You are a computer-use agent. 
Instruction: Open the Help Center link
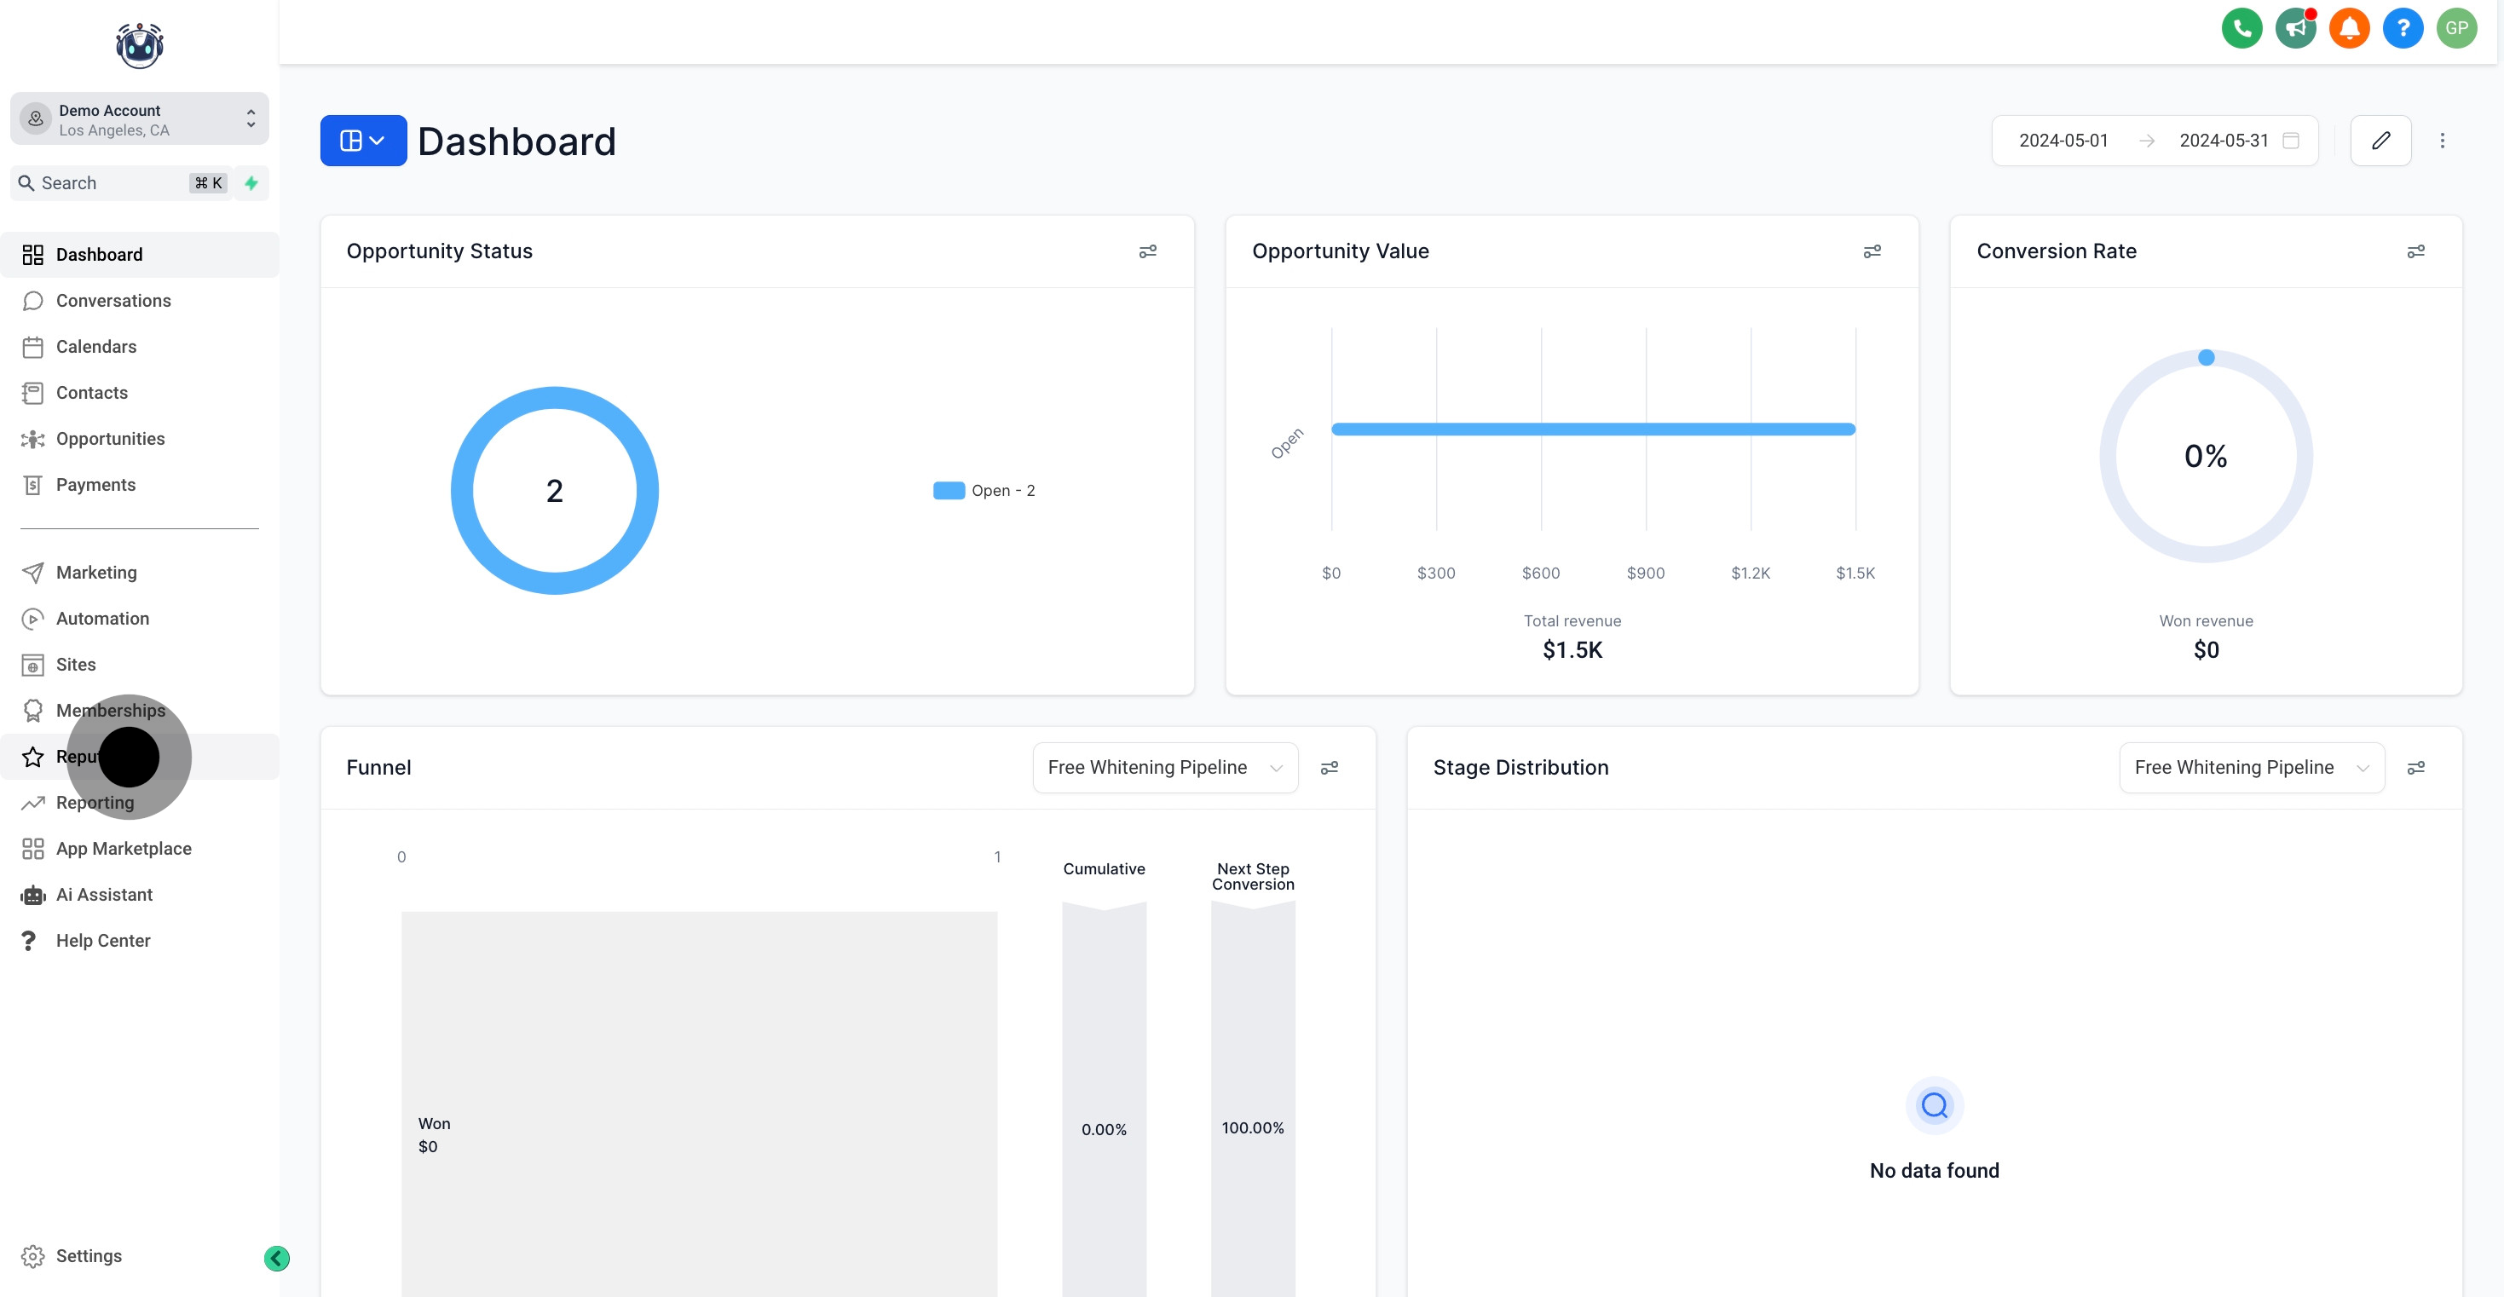(x=103, y=941)
